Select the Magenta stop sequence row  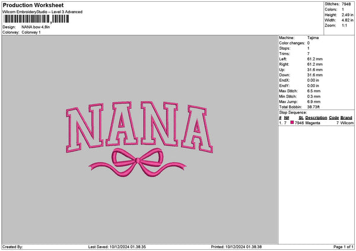pos(316,123)
